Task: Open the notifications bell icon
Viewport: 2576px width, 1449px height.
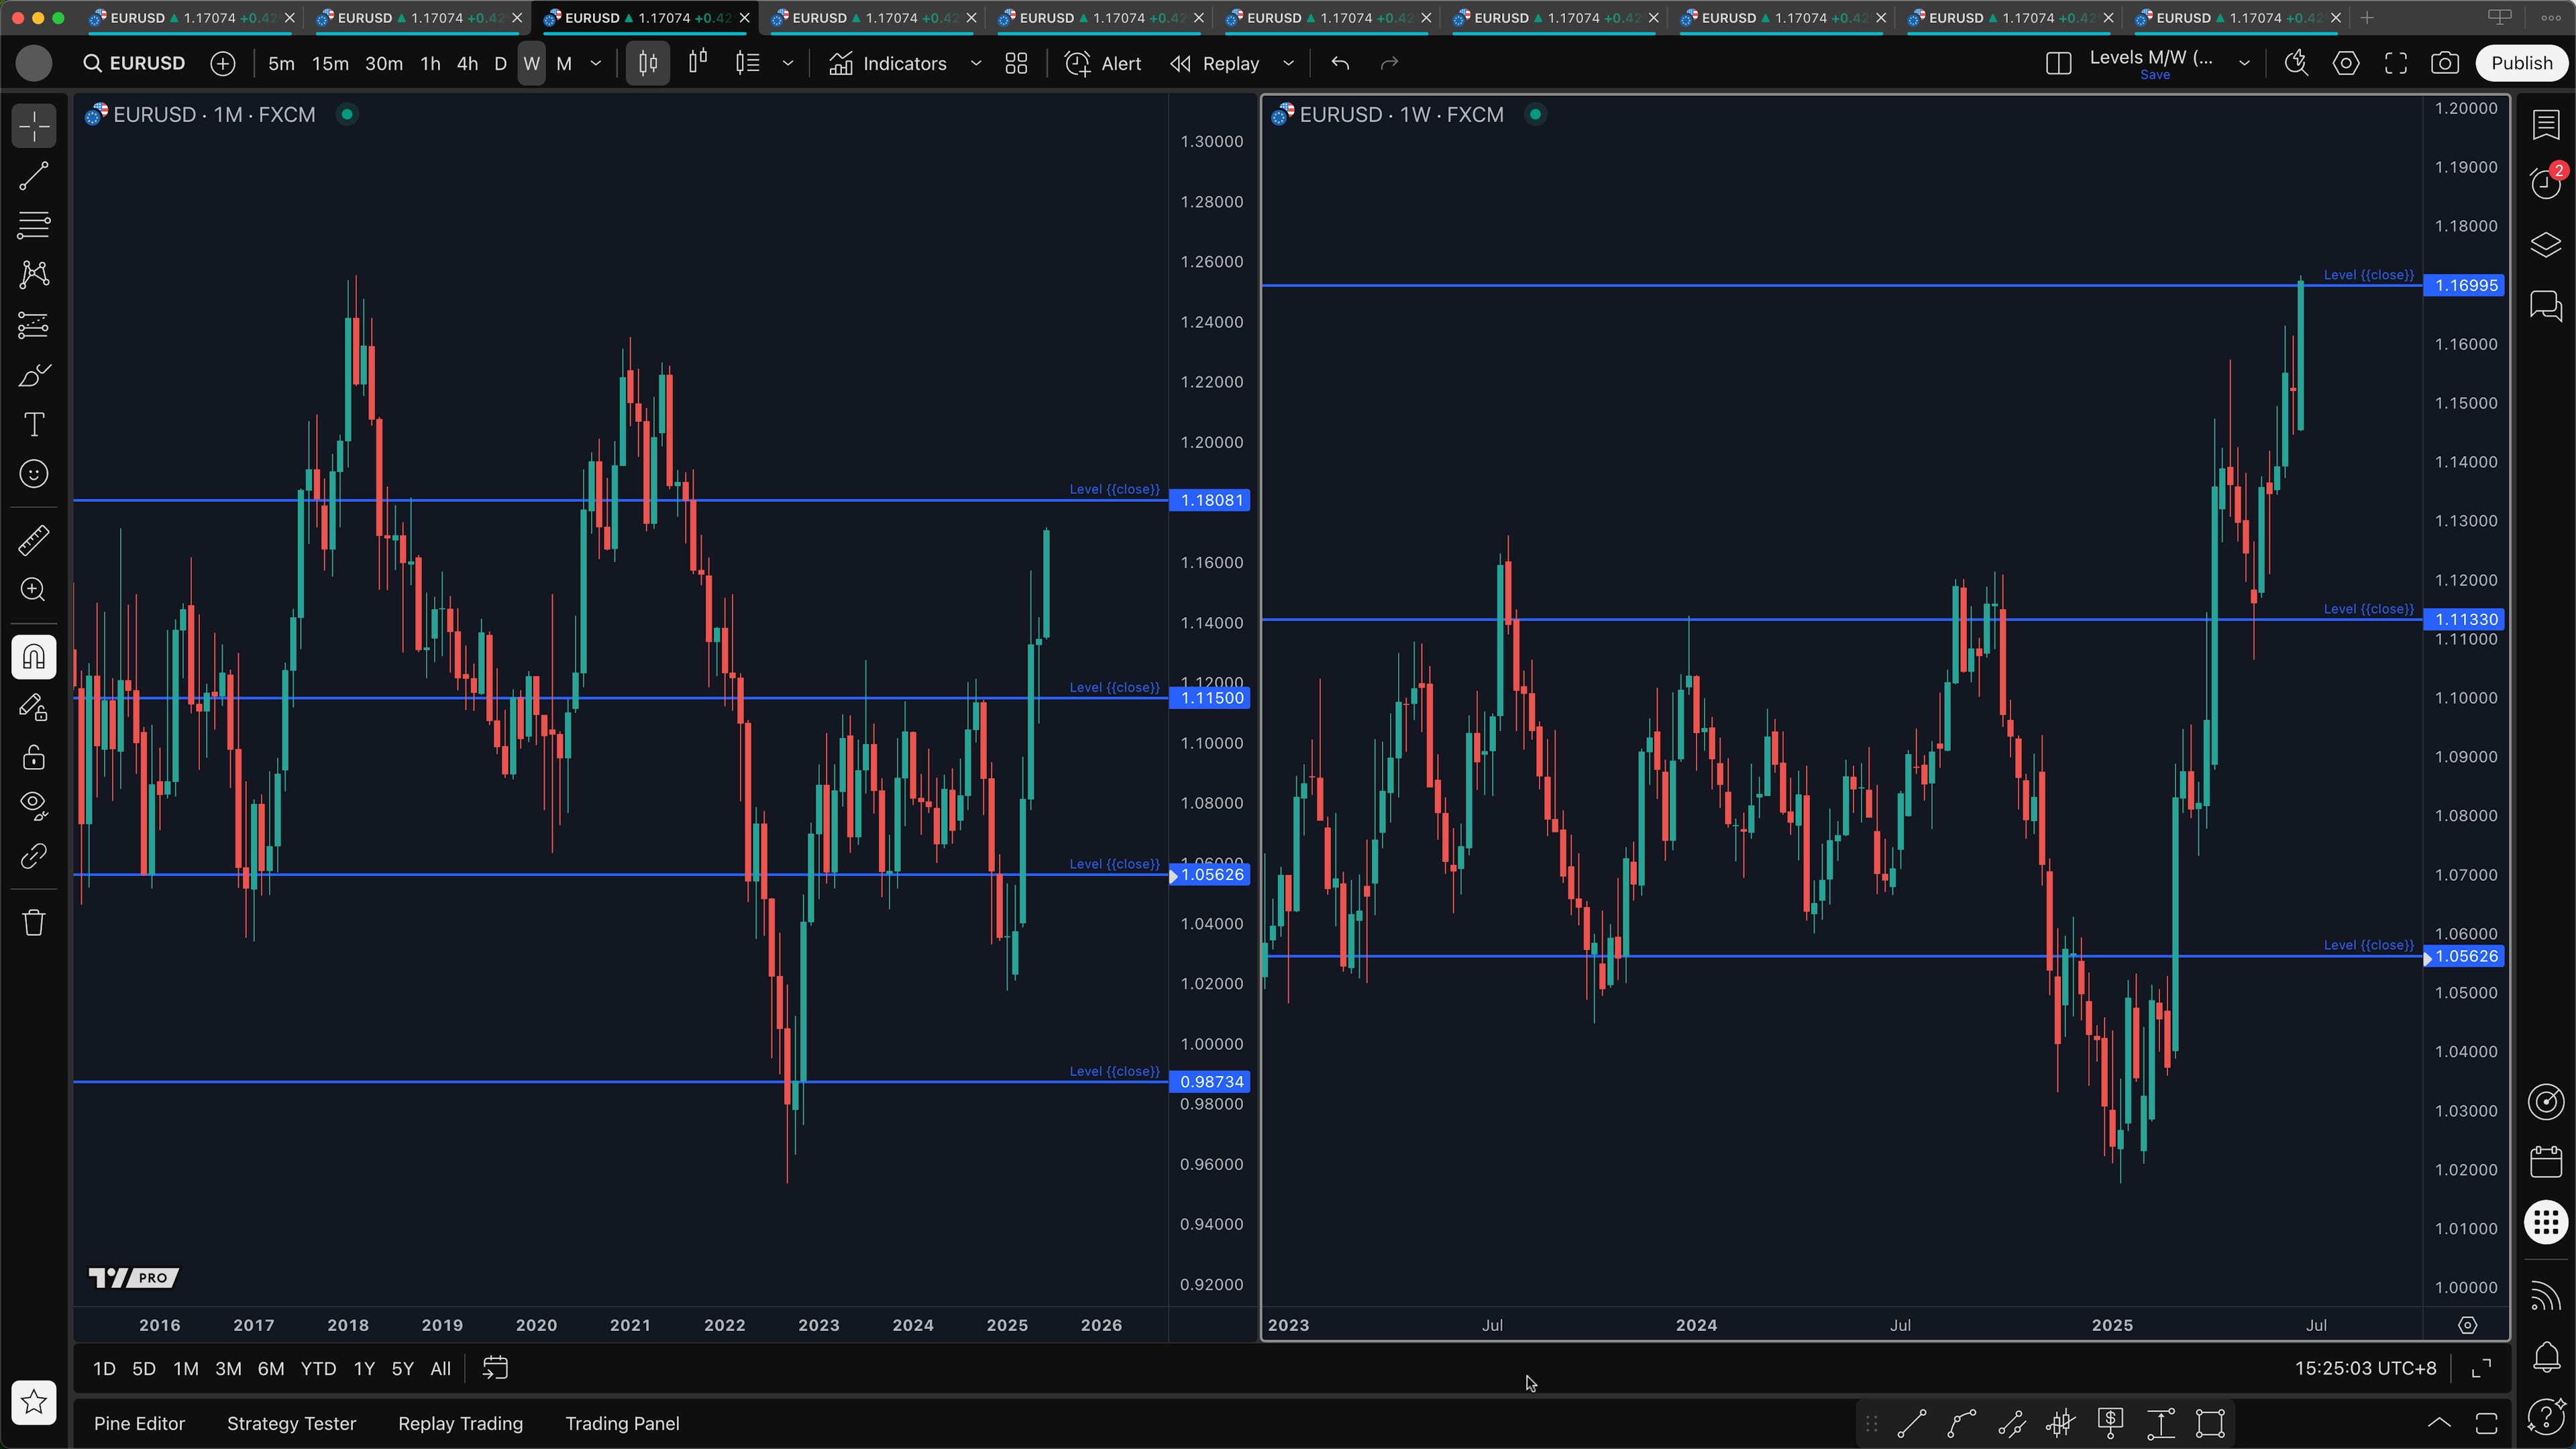Action: pos(2546,1356)
